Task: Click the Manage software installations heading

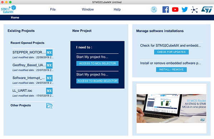Action: [160, 31]
